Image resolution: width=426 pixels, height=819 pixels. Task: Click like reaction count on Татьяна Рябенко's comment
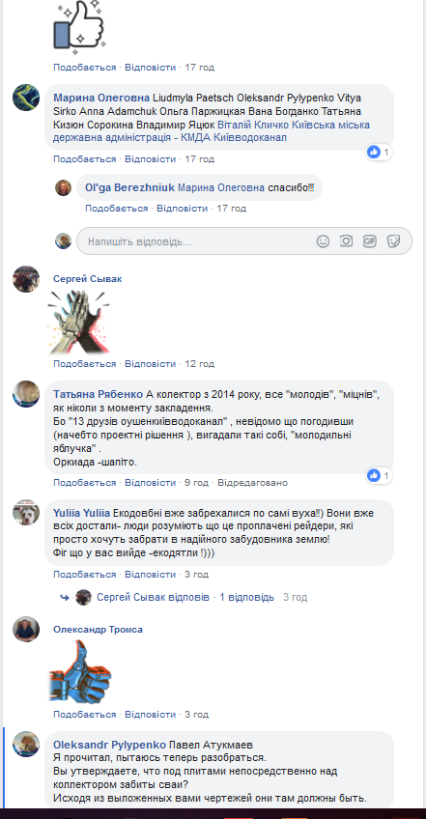pos(379,476)
